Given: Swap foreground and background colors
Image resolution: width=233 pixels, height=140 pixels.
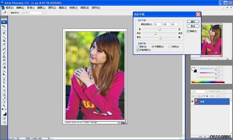Looking at the screenshot, I should [x=5, y=110].
